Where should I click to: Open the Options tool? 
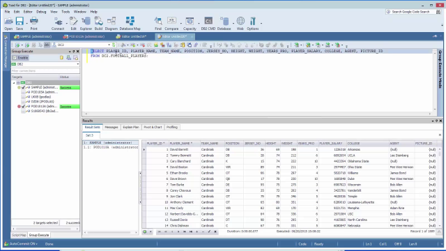[x=252, y=24]
